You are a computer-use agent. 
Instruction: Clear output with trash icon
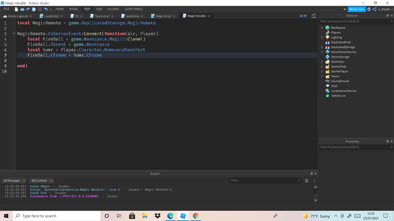point(307,181)
